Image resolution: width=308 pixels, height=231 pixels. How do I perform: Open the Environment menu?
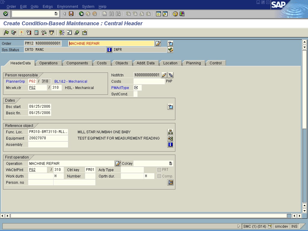pos(67,6)
